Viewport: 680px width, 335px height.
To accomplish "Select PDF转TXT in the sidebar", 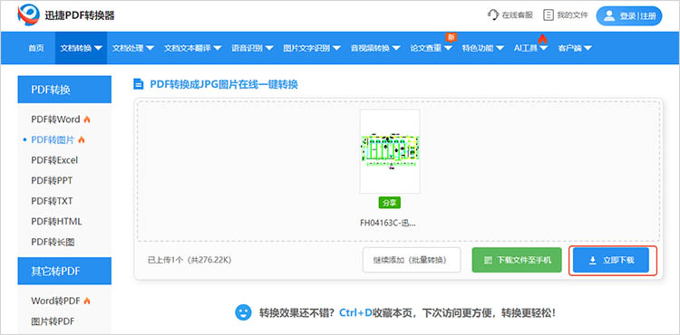I will (x=52, y=201).
